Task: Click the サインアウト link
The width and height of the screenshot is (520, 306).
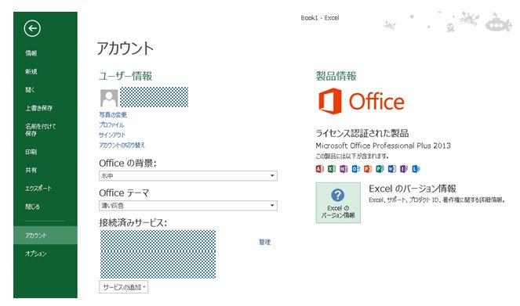Action: click(x=112, y=135)
